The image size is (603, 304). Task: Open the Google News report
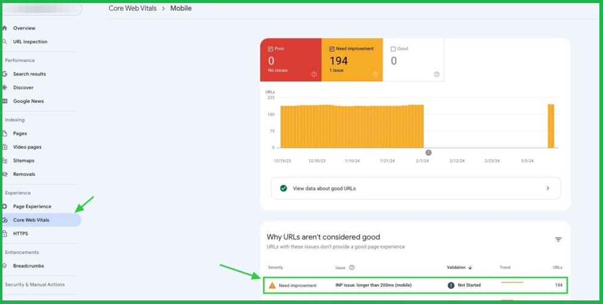tap(28, 101)
